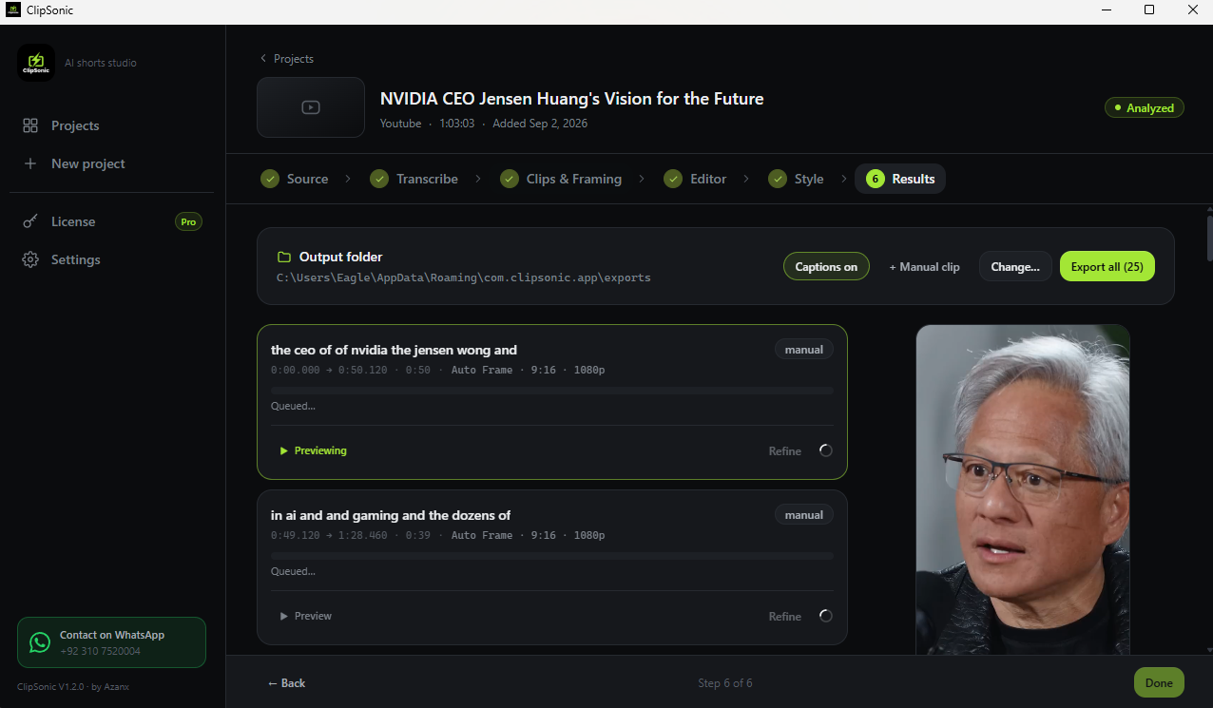Click the Pro license badge
Image resolution: width=1213 pixels, height=708 pixels.
click(188, 221)
